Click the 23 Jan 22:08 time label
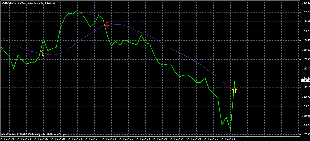 [x=24, y=139]
